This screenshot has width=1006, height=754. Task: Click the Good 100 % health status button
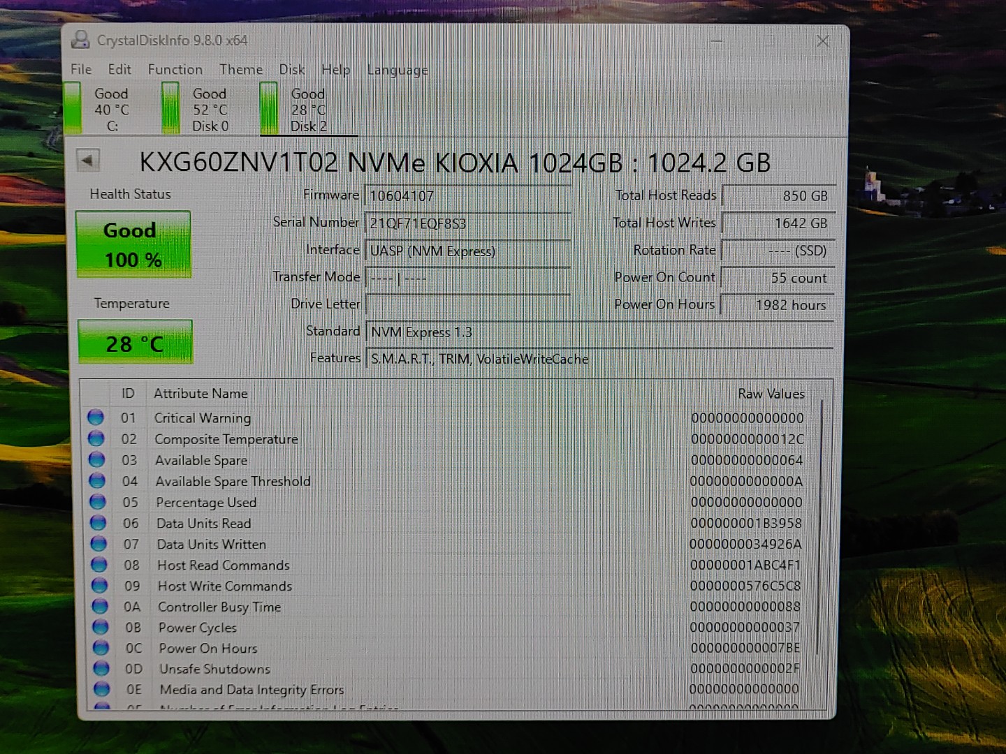coord(133,244)
